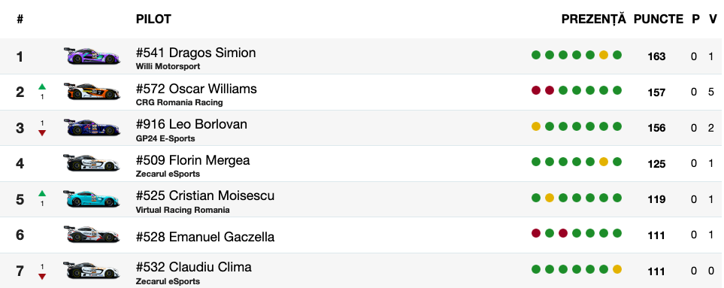Click Oscar Williams' orange and black car icon
The width and height of the screenshot is (724, 288).
(92, 92)
